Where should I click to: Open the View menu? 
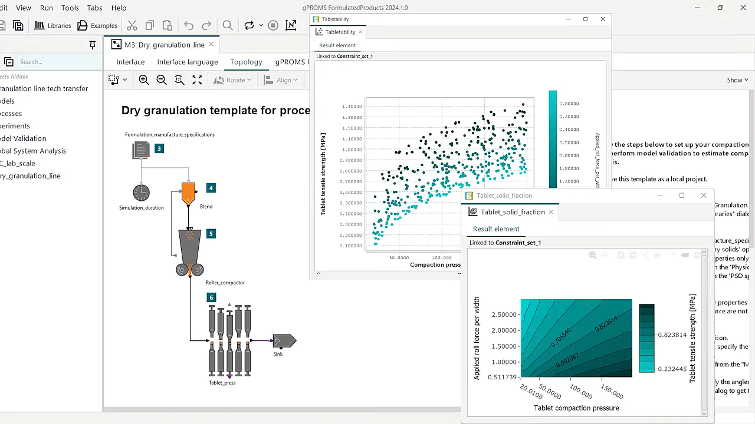[24, 8]
